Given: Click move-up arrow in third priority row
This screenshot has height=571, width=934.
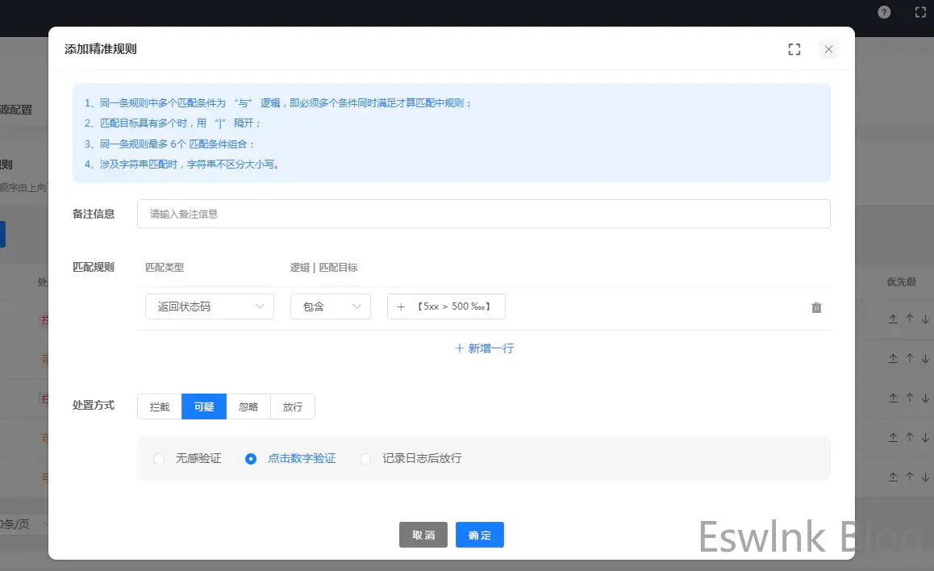Looking at the screenshot, I should pyautogui.click(x=909, y=398).
